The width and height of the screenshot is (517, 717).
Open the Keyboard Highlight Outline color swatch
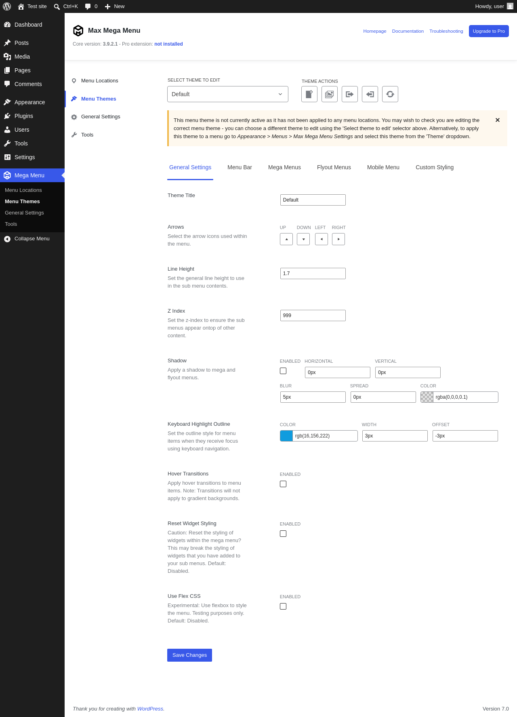tap(286, 436)
